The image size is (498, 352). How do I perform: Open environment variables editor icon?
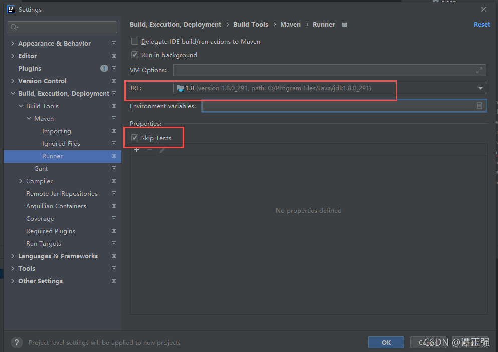(x=479, y=106)
